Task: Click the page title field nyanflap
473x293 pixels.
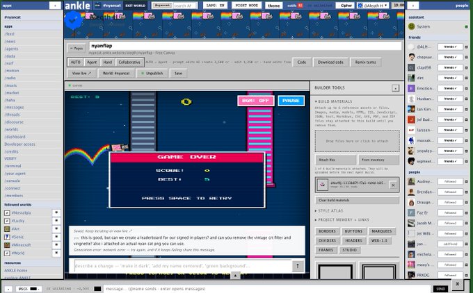Action: (246, 46)
